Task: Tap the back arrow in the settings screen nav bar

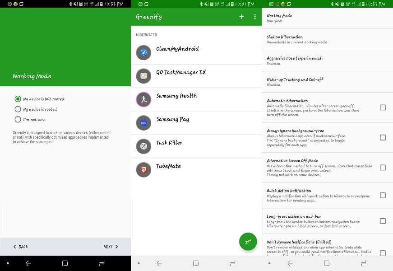Action: tap(290, 263)
